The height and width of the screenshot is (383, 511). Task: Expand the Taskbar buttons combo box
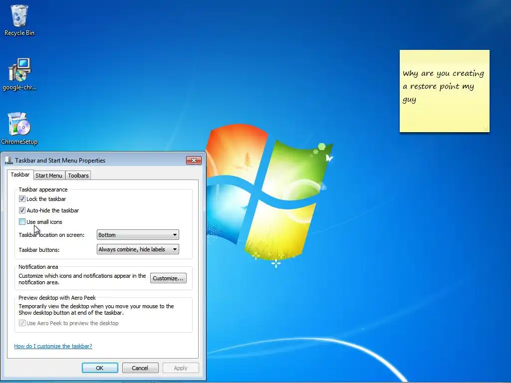[138, 249]
